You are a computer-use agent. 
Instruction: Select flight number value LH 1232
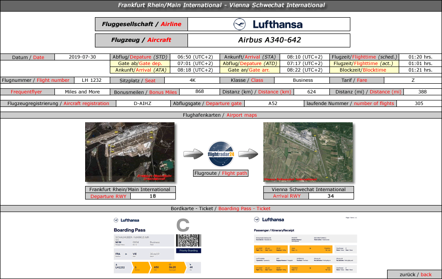pos(92,80)
